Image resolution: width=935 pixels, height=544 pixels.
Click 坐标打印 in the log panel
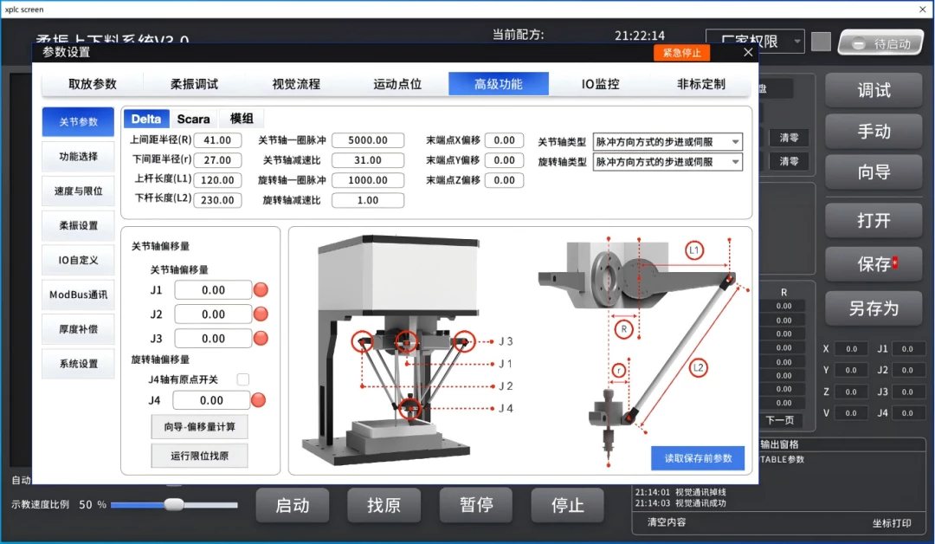(892, 523)
